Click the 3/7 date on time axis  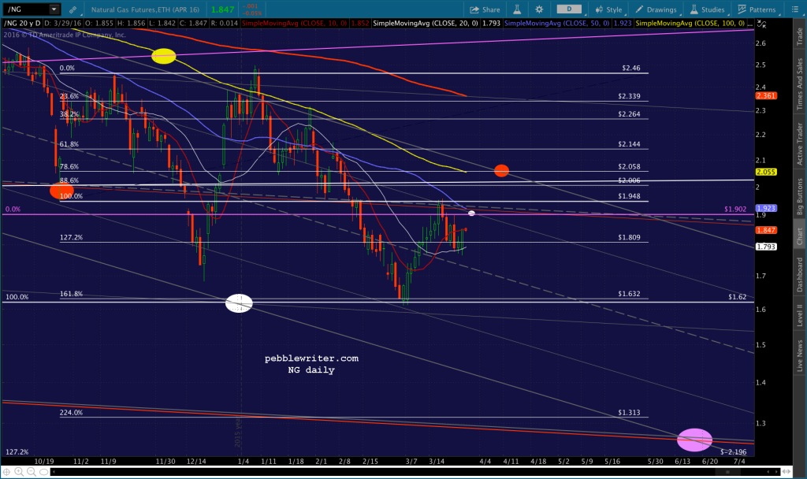coord(411,461)
